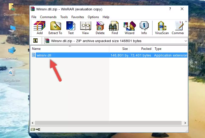
Task: Open the File menu
Action: (x=34, y=17)
